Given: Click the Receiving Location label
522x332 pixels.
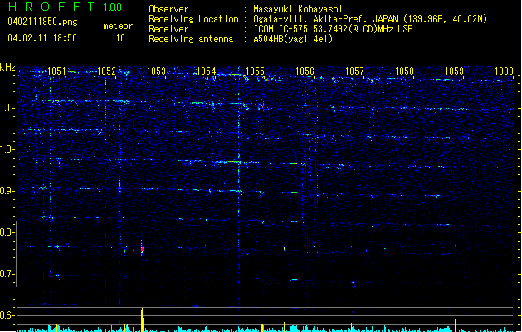Looking at the screenshot, I should pyautogui.click(x=193, y=19).
